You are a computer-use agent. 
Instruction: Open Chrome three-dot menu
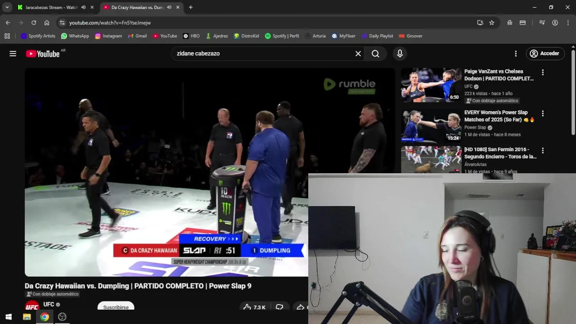point(568,22)
